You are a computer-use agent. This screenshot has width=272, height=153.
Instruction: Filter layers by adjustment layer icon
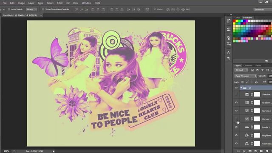pyautogui.click(x=258, y=70)
